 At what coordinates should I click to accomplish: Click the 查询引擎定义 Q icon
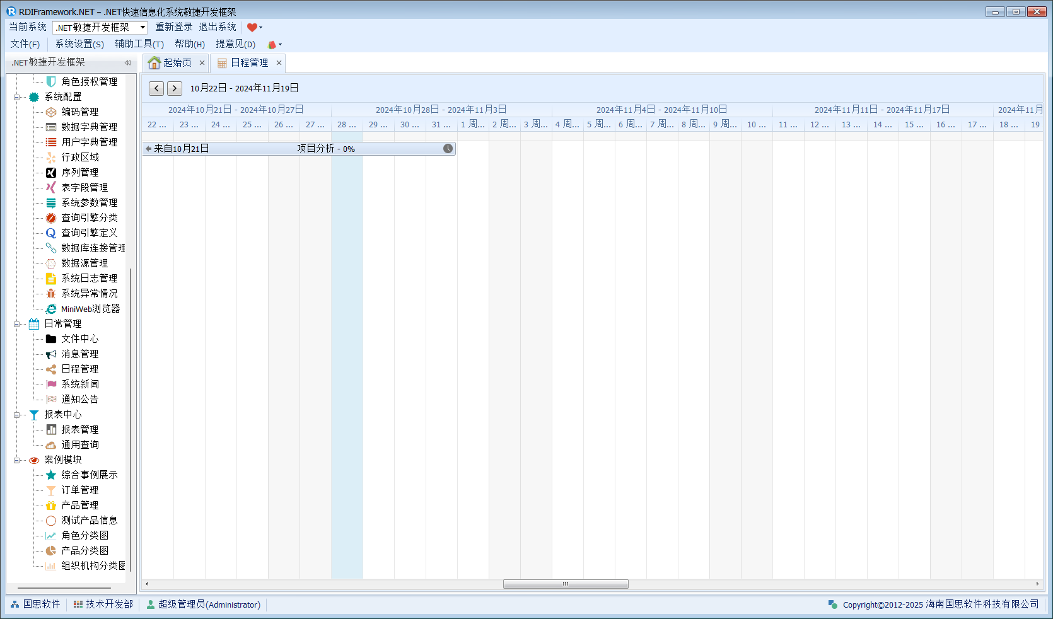coord(51,233)
